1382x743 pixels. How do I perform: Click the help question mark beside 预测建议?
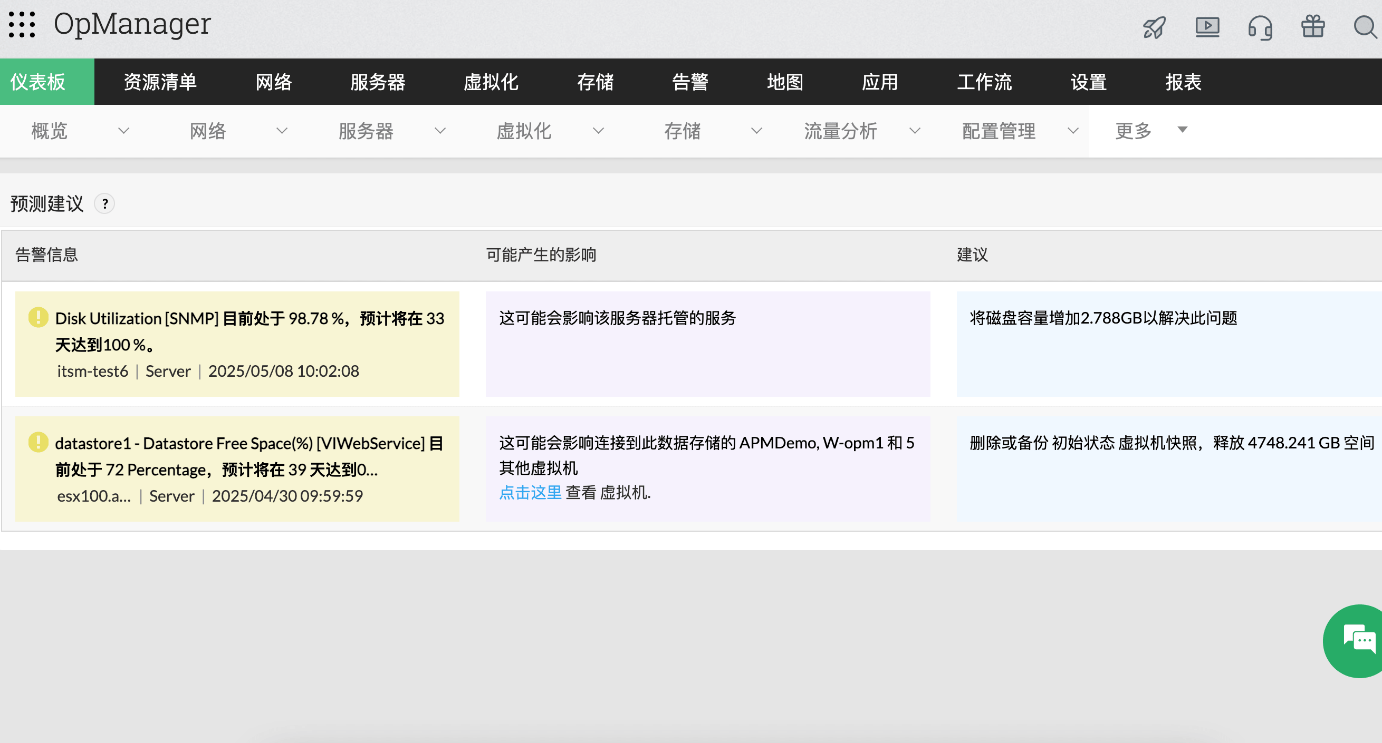(x=104, y=204)
